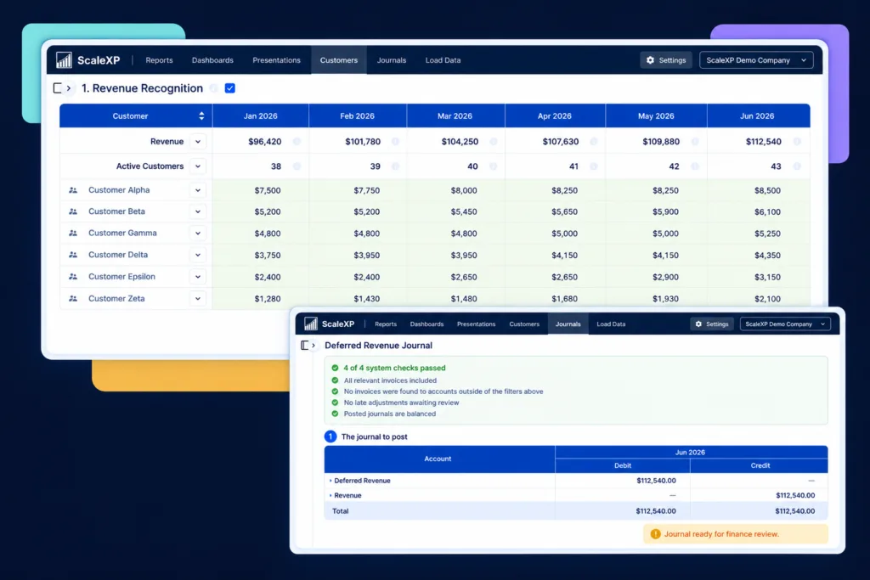Expand the Customer Gamma row chevron
Viewport: 870px width, 580px height.
pyautogui.click(x=198, y=234)
